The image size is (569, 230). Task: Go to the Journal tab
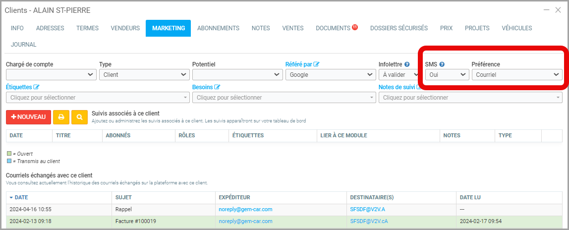point(24,45)
